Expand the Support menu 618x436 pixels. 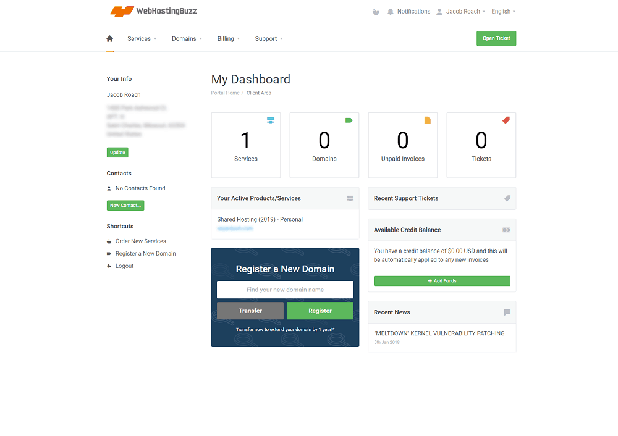click(269, 39)
